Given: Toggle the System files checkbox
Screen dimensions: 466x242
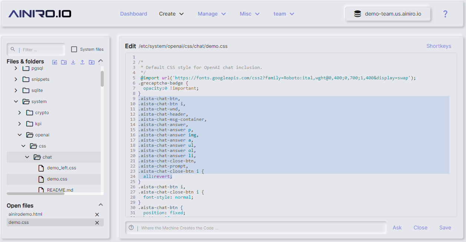Looking at the screenshot, I should click(74, 49).
